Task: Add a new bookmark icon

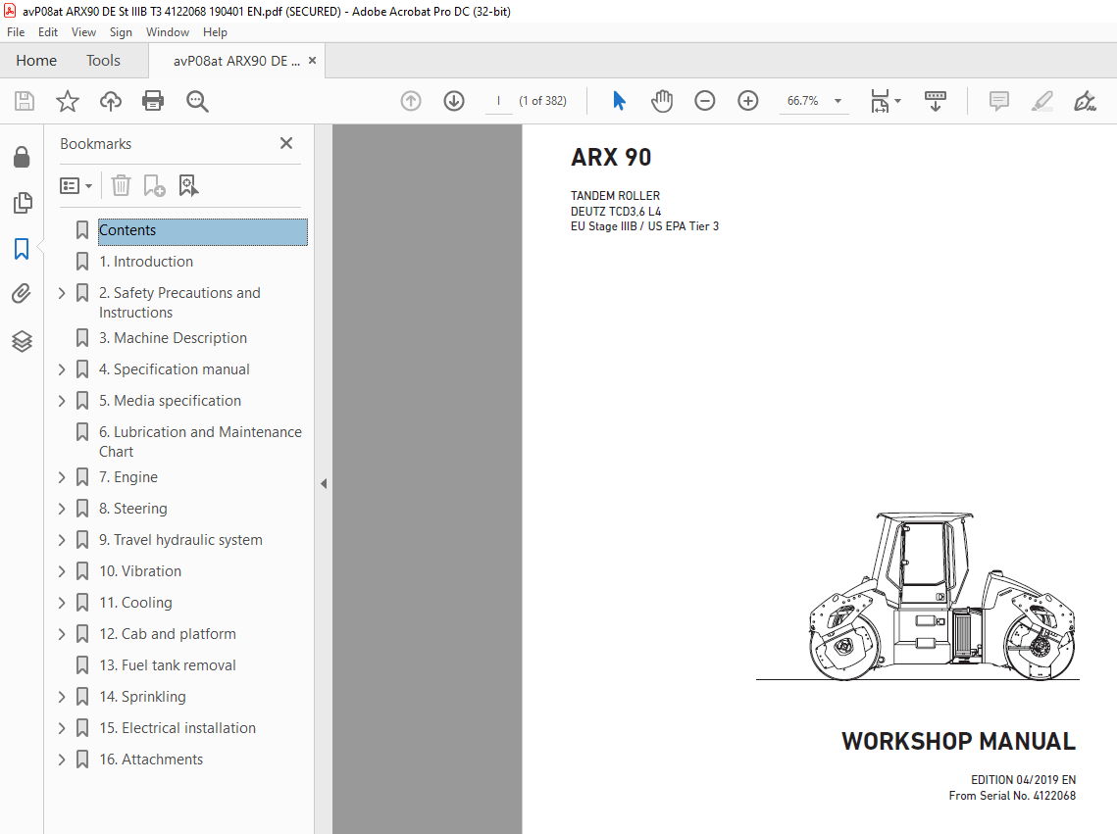Action: [155, 186]
